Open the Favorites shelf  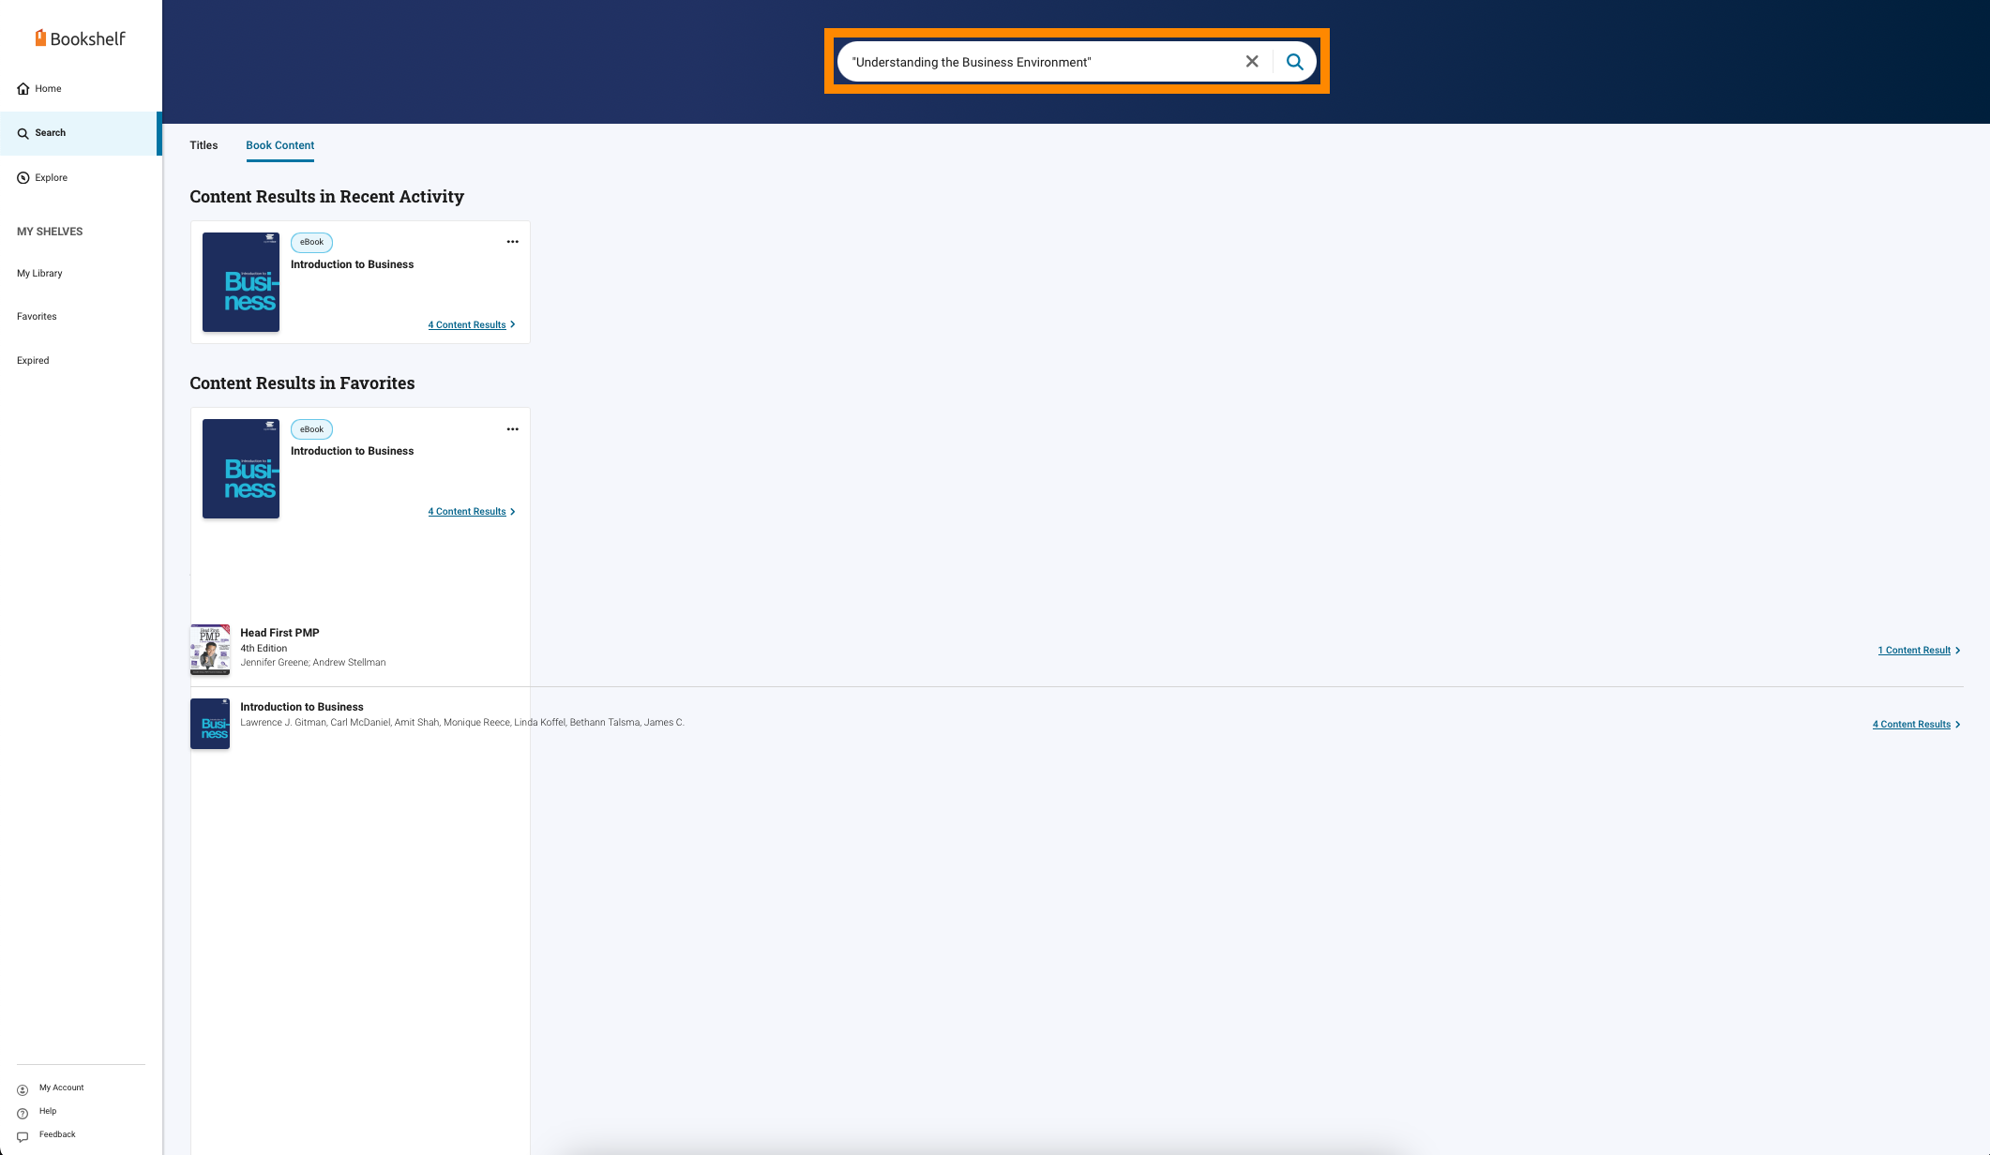pyautogui.click(x=37, y=317)
